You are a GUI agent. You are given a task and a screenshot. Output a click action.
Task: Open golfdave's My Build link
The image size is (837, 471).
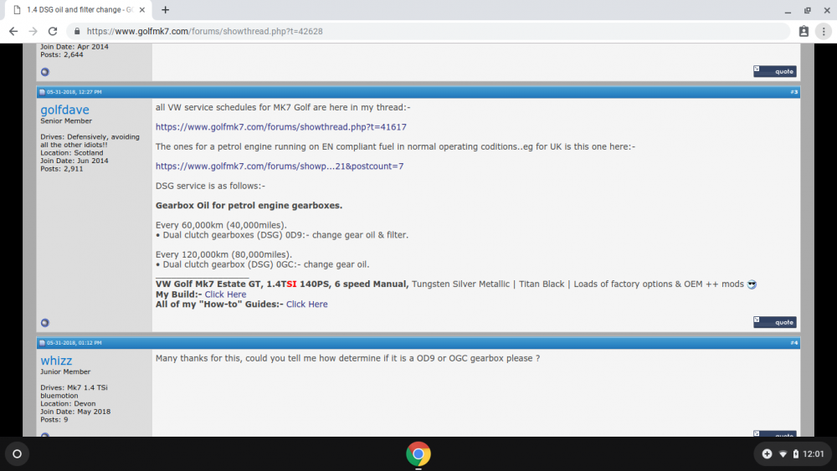(x=225, y=294)
